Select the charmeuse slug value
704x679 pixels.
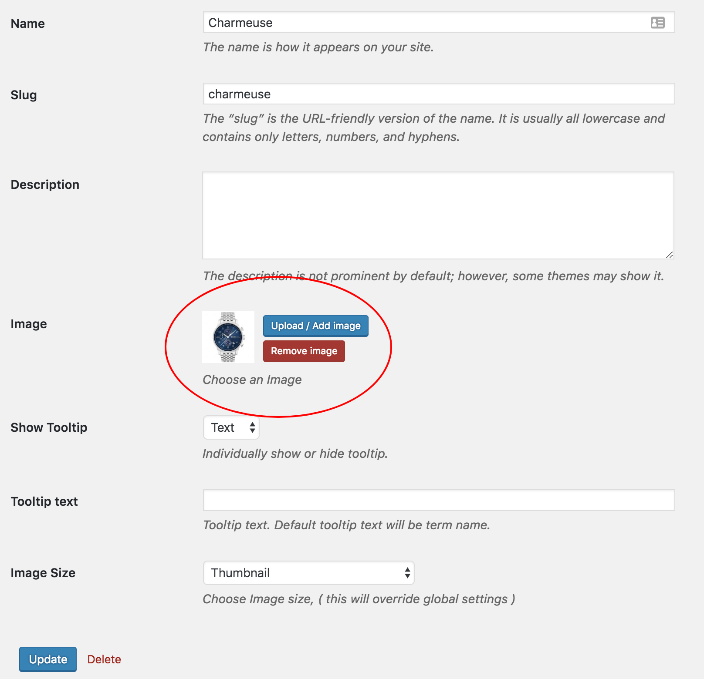[x=240, y=94]
